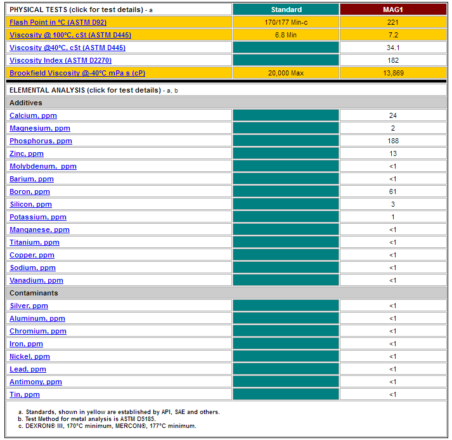Click the Contaminants group header

226,293
